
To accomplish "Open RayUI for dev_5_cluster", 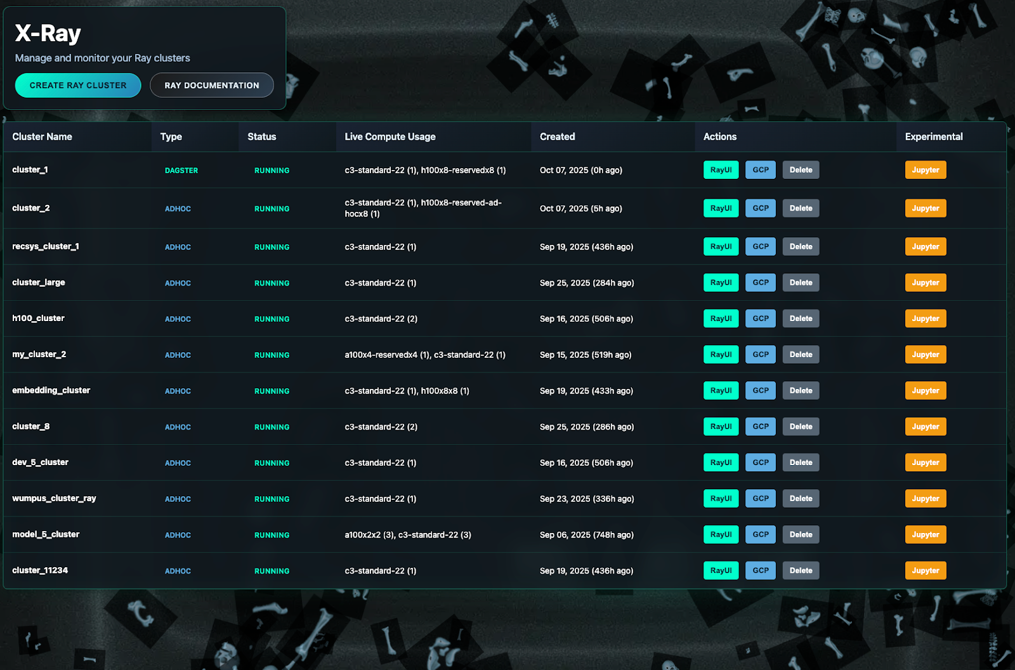I will (721, 463).
